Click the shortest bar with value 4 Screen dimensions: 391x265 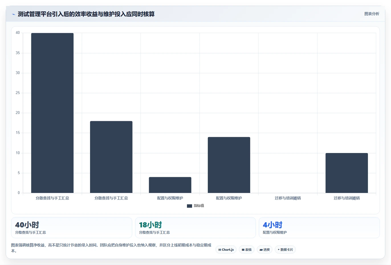click(170, 185)
